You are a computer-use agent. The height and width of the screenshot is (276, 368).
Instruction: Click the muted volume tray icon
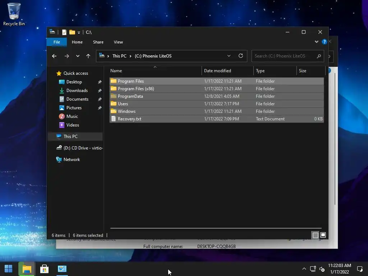tap(322, 269)
